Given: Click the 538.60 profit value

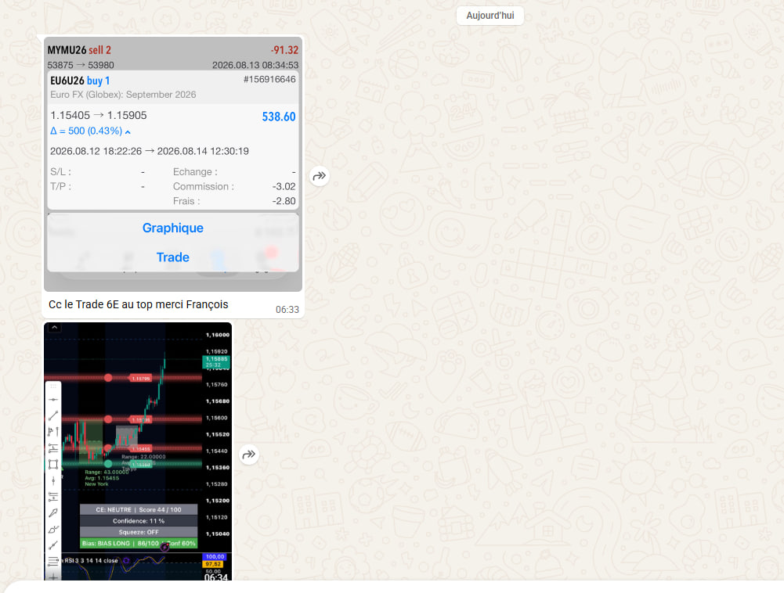Looking at the screenshot, I should coord(279,117).
